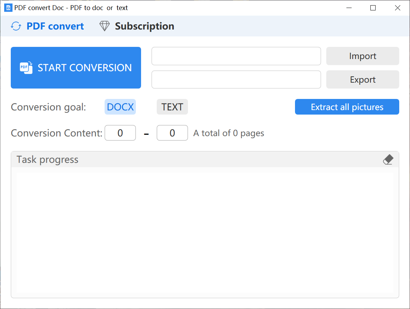The image size is (410, 309).
Task: Click the eraser icon to clear task progress
Action: point(388,160)
